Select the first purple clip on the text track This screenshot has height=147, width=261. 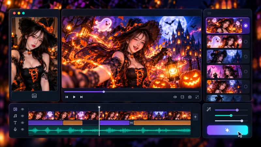[x=45, y=123]
